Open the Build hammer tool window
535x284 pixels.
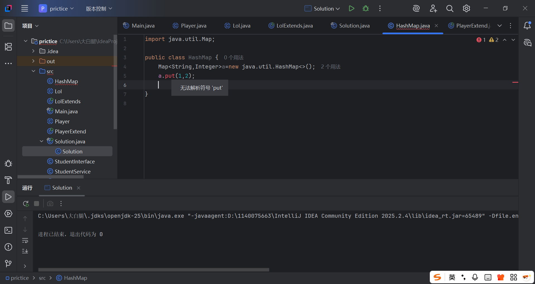point(8,180)
